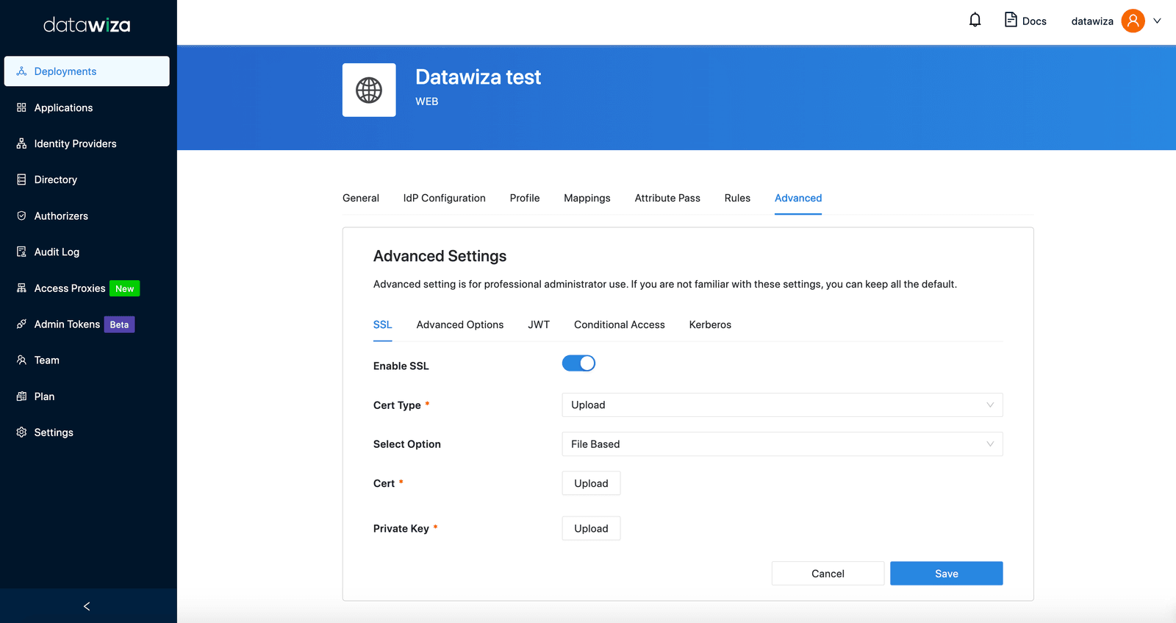Open the Attribute Pass tab
Screen dimensions: 1176x623
tap(667, 198)
